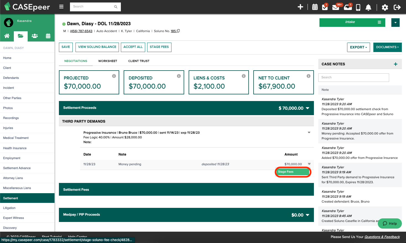Show the Deposited info icon

pyautogui.click(x=179, y=76)
